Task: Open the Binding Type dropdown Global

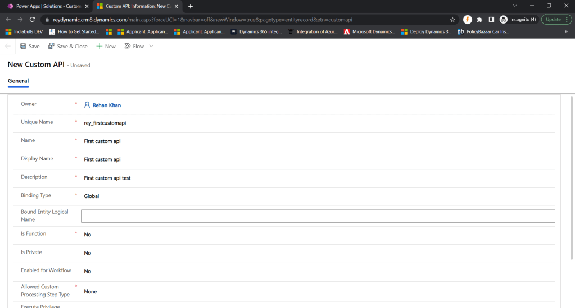Action: [x=92, y=196]
